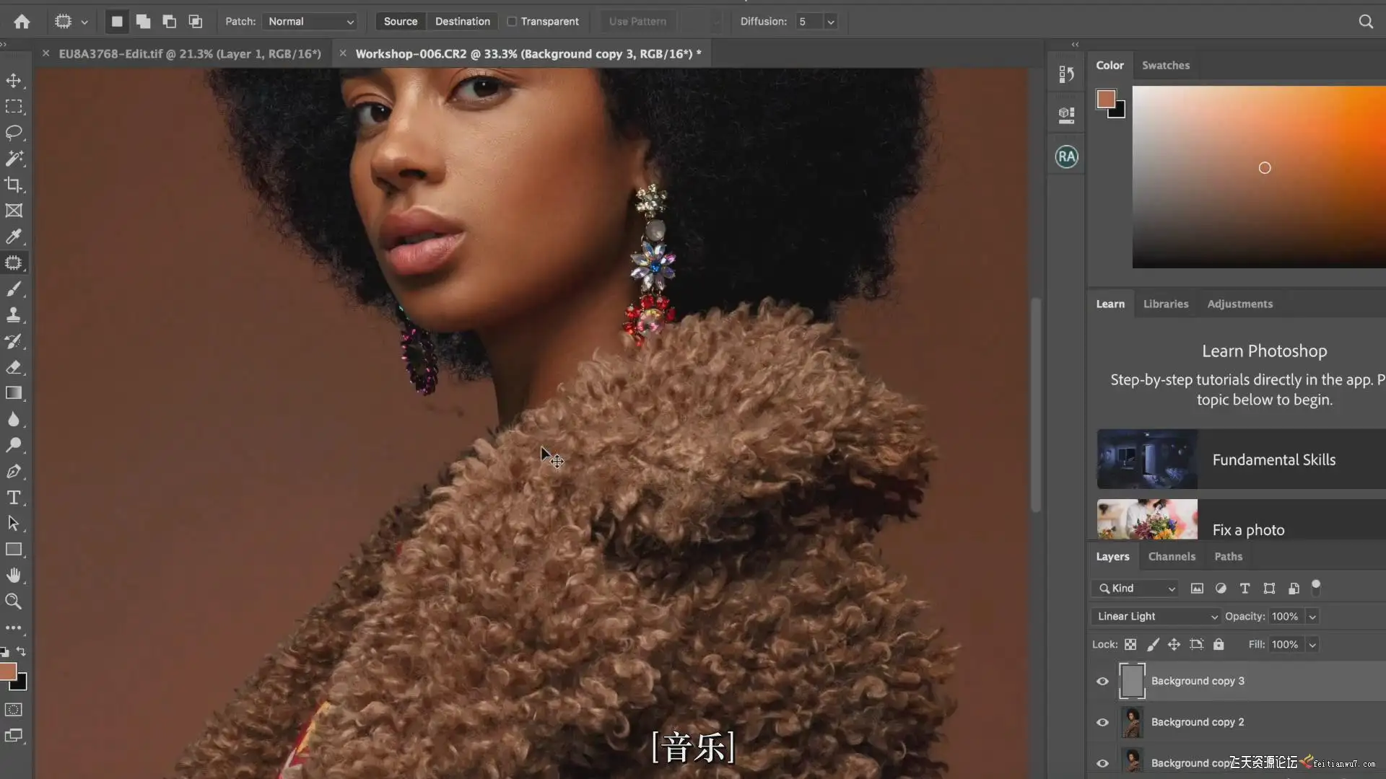Hide the Background copy 3 layer
Image resolution: width=1386 pixels, height=779 pixels.
tap(1102, 681)
